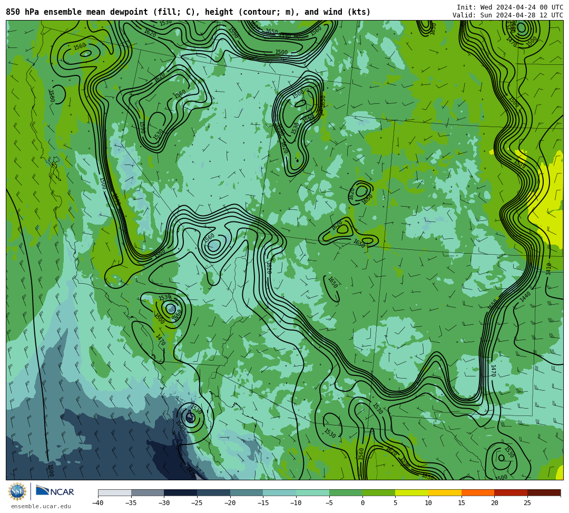The height and width of the screenshot is (513, 569).
Task: Click the 10 to 15 orange-yellow colorbar swatch
Action: point(445,492)
